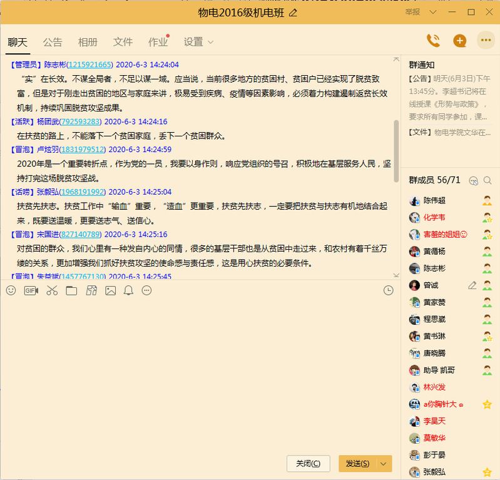The width and height of the screenshot is (500, 480).
Task: Click the 关闭(C) button
Action: tap(308, 464)
